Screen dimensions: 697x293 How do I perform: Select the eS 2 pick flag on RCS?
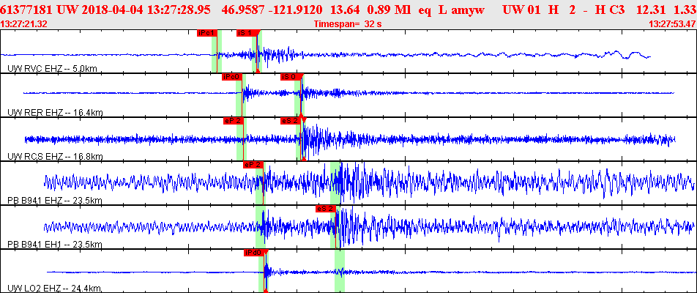291,120
